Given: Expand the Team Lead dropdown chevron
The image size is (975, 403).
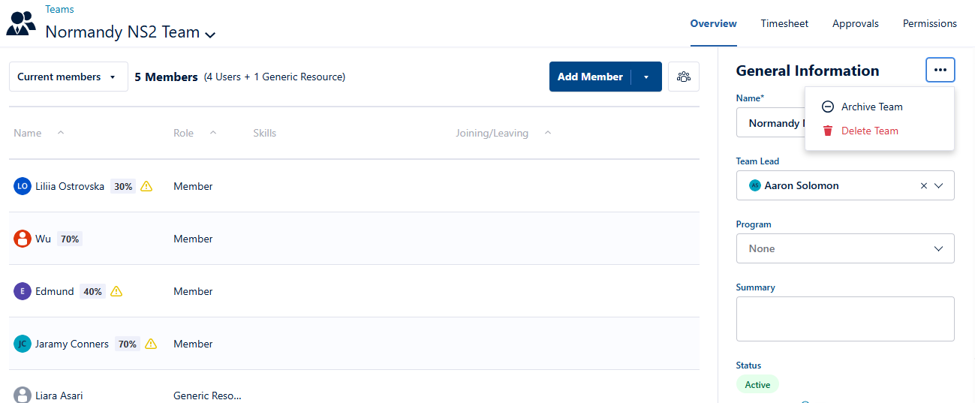Looking at the screenshot, I should tap(939, 185).
